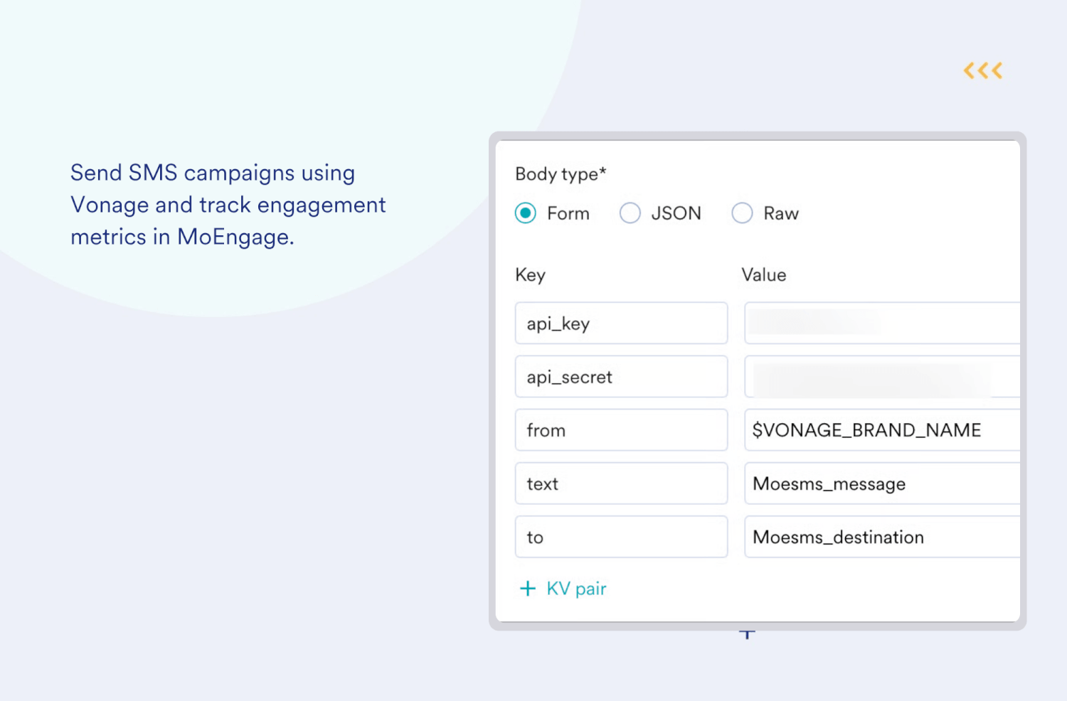This screenshot has width=1067, height=701.
Task: Choose the JSON body type option
Action: (x=630, y=213)
